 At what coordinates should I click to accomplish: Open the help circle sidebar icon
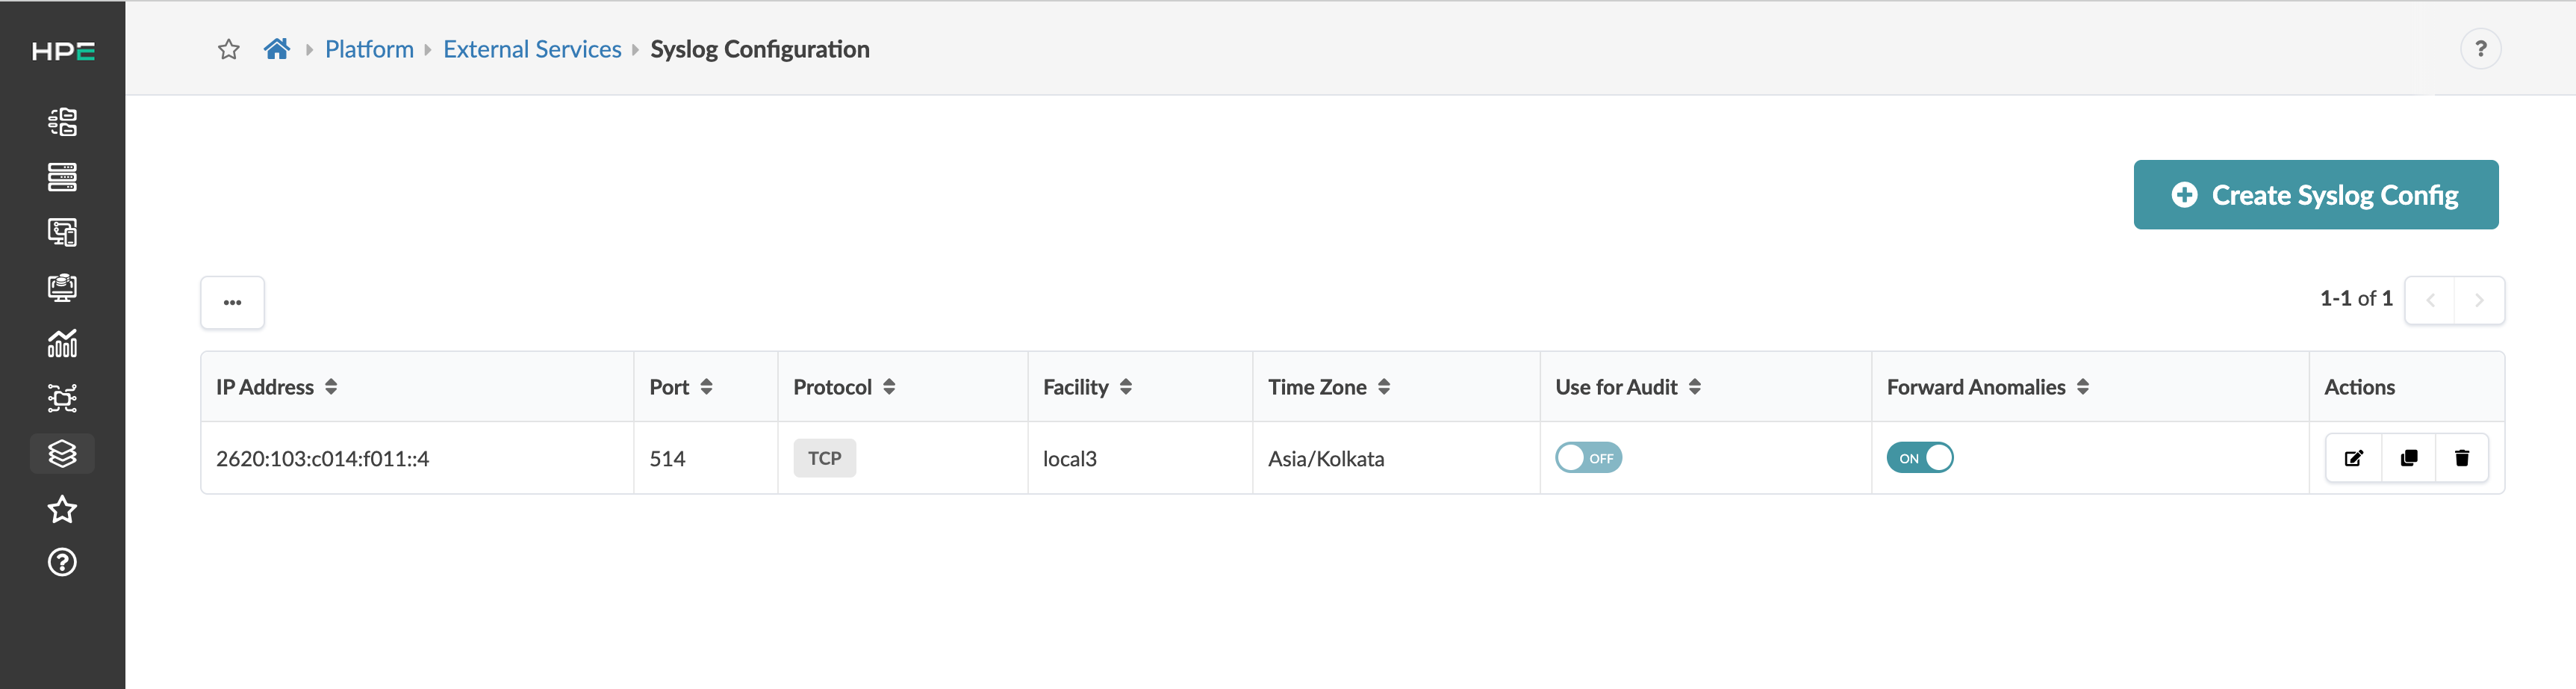coord(62,562)
